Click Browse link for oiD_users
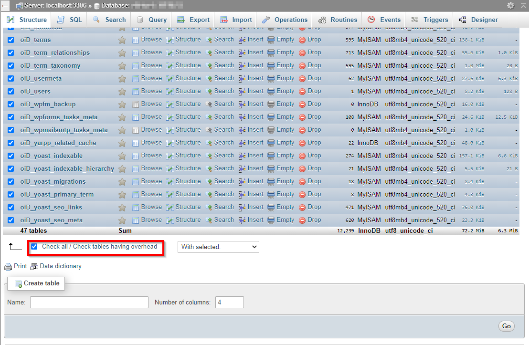This screenshot has width=529, height=345. [x=151, y=91]
